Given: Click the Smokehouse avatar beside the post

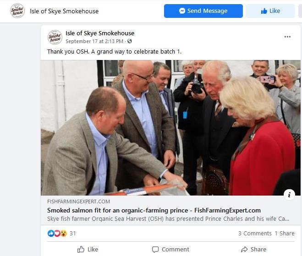Looking at the screenshot, I should 55,37.
